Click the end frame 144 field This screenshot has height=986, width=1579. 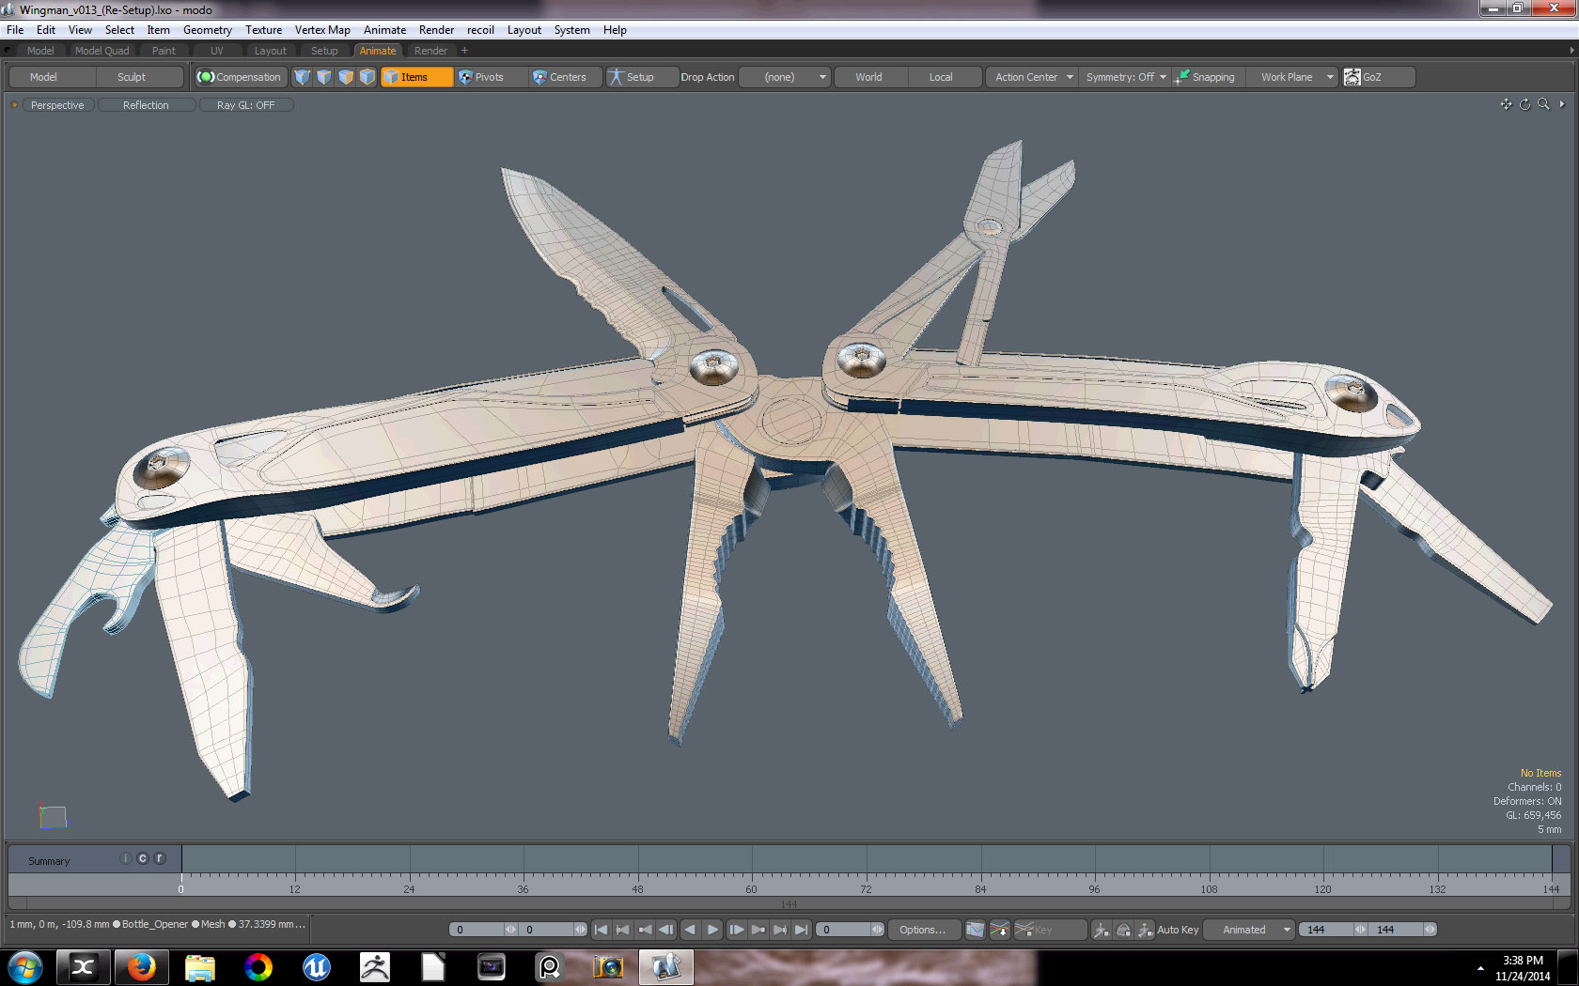[1402, 930]
